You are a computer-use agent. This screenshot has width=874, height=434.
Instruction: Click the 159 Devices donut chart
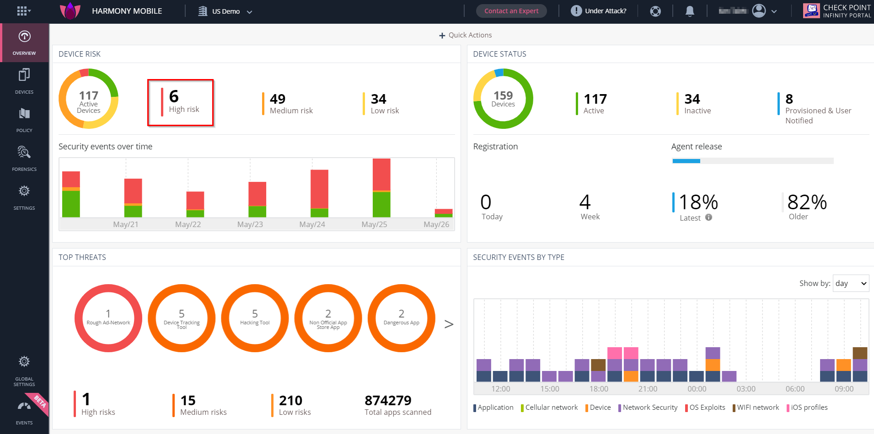click(x=503, y=99)
